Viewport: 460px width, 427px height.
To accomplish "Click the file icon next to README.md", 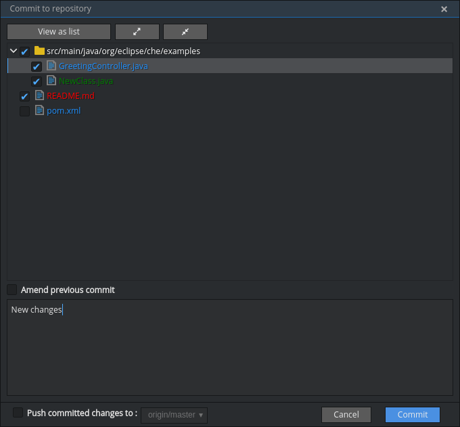I will click(39, 95).
